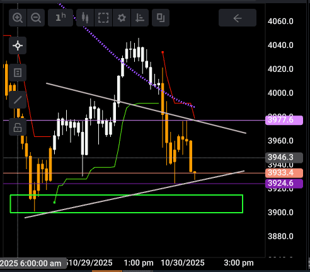
Task: Click the 1:00 pm time label
Action: click(x=139, y=263)
